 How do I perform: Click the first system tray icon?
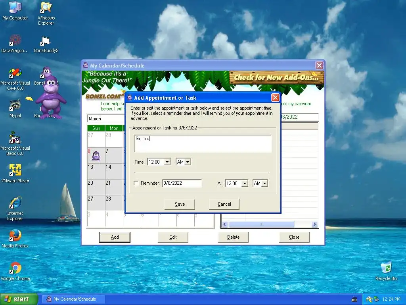pos(369,299)
